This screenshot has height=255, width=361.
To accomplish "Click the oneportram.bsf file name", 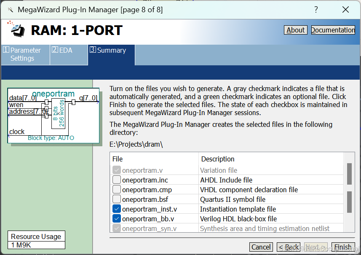I will 145,199.
